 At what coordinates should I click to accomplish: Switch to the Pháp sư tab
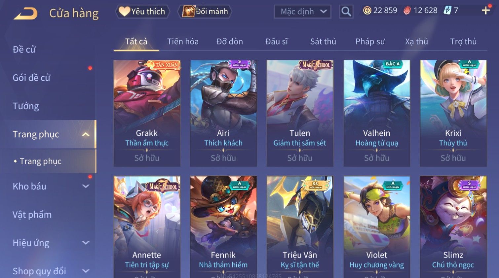click(370, 42)
